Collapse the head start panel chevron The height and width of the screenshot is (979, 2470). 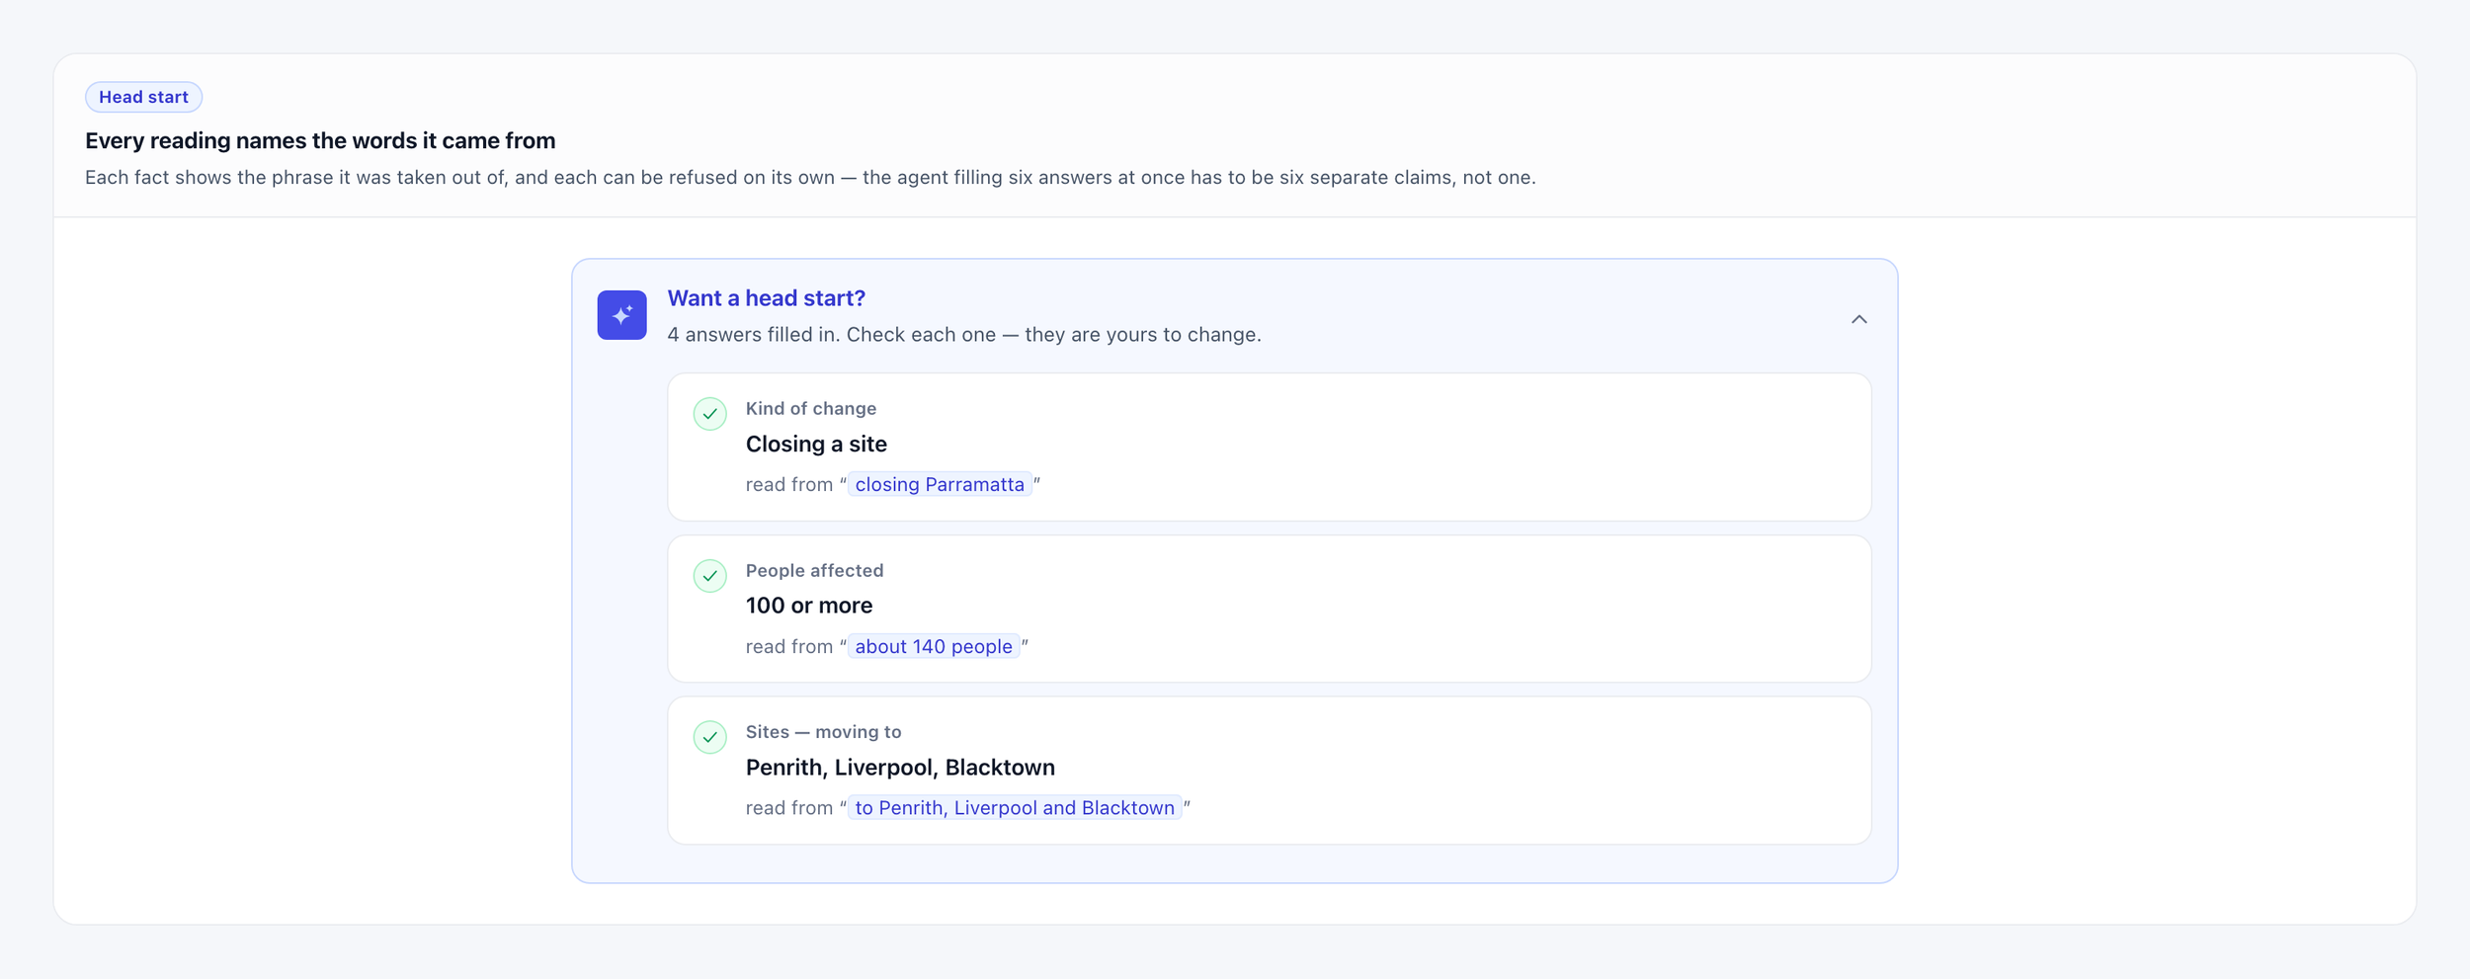1858,319
